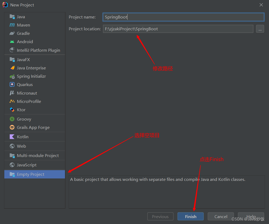Pick IntelliJ Platform Plugin entry
This screenshot has height=224, width=269.
[x=35, y=50]
